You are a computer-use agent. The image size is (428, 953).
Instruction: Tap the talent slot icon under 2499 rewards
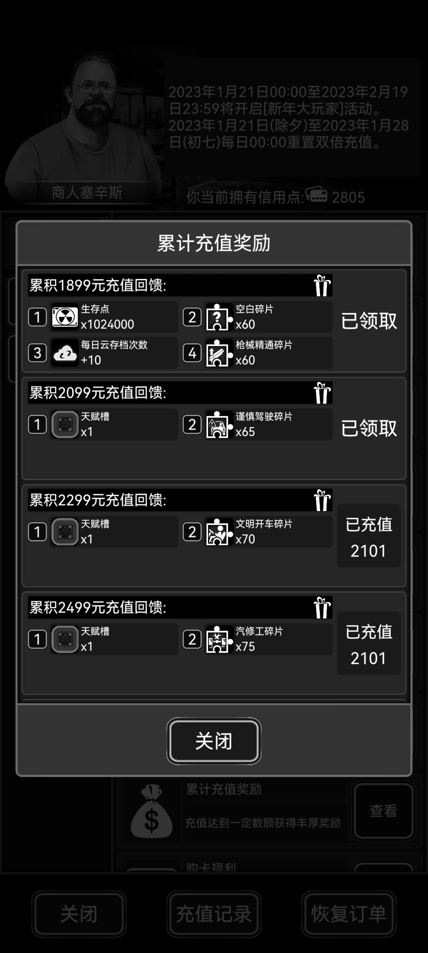coord(65,639)
